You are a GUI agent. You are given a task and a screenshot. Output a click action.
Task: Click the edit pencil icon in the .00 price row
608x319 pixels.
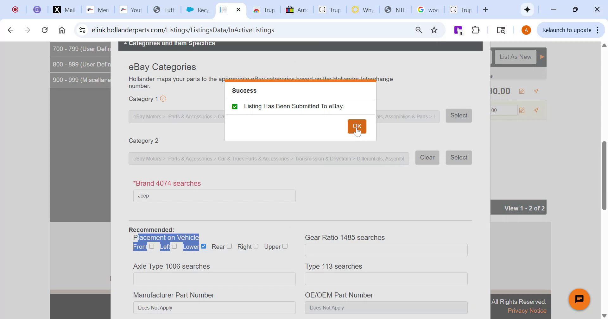point(522,110)
